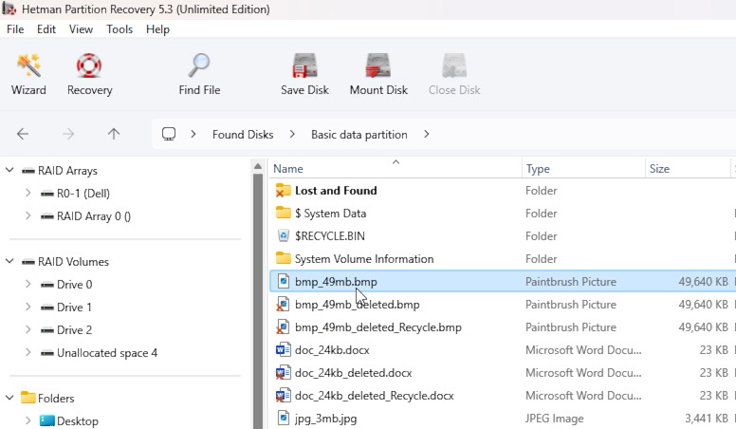The image size is (736, 429).
Task: Expand the Drive 1 node
Action: [28, 307]
